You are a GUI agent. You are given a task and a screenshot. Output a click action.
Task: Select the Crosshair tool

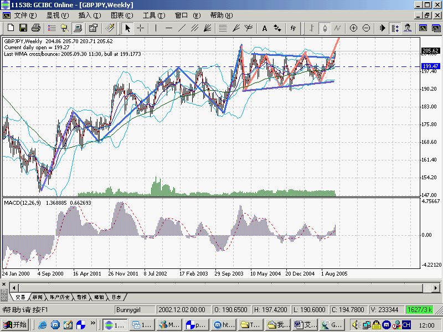(x=141, y=28)
